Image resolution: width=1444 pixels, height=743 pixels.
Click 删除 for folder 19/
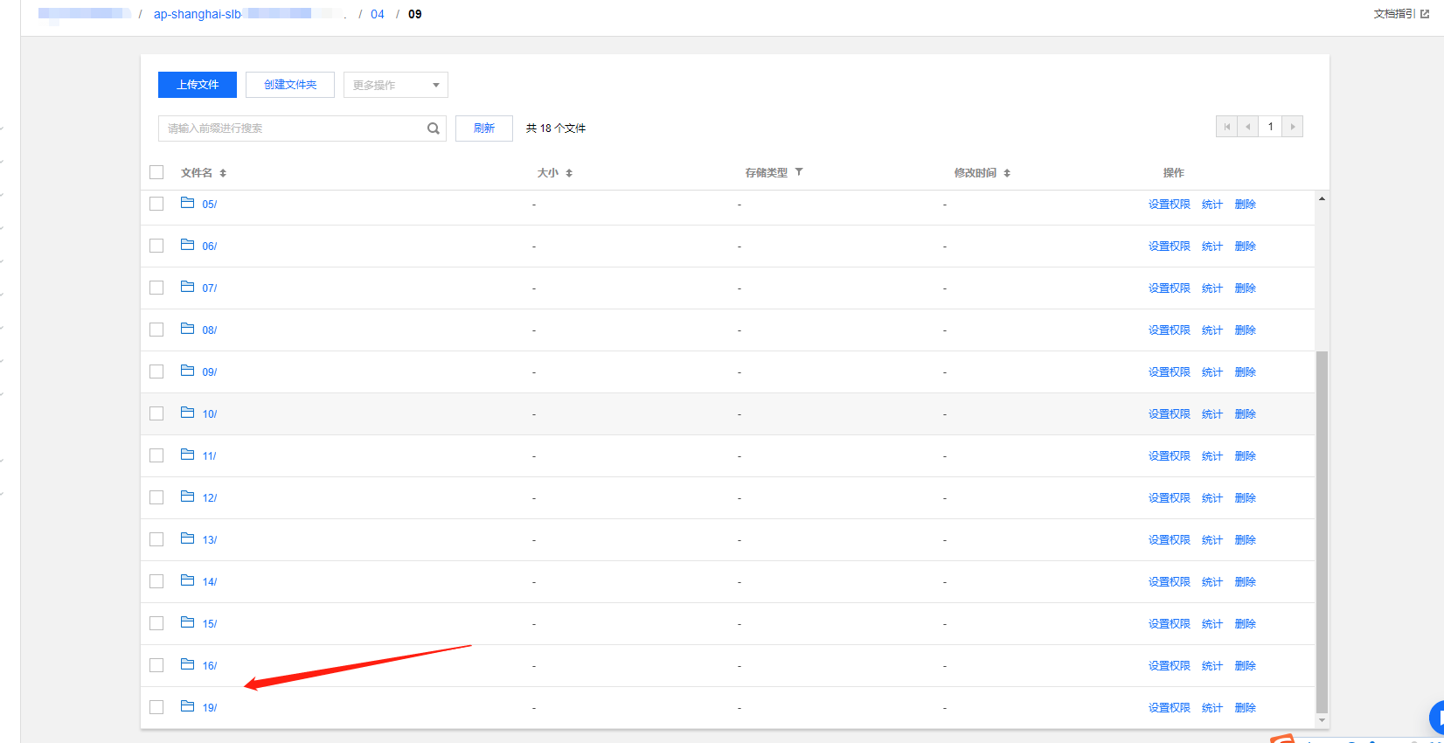click(1246, 708)
